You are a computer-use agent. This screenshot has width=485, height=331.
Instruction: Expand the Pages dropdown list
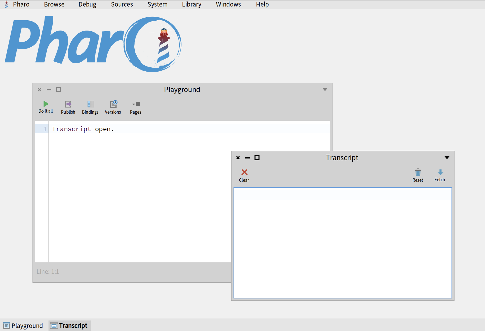pos(136,104)
